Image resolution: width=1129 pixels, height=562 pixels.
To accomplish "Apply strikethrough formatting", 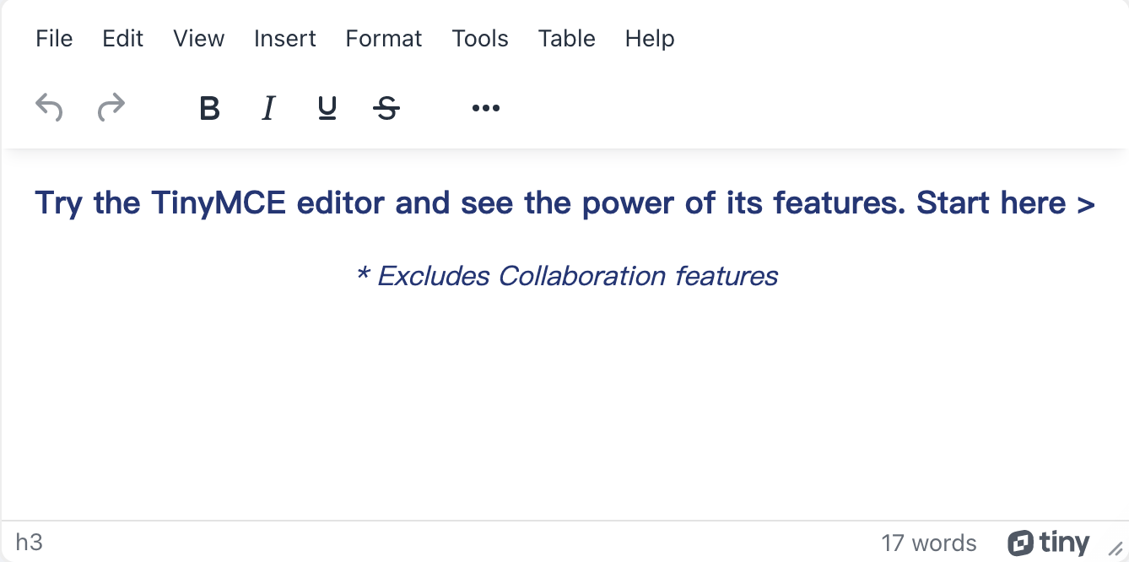I will (x=386, y=108).
